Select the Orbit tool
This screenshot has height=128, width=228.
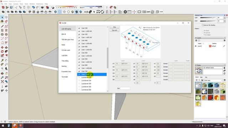pyautogui.click(x=2, y=74)
